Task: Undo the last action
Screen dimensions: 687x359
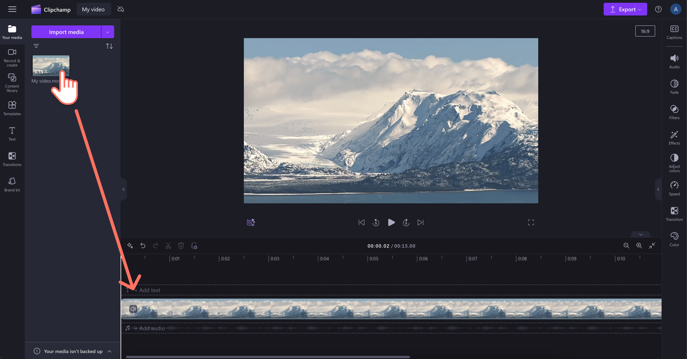Action: pyautogui.click(x=143, y=246)
